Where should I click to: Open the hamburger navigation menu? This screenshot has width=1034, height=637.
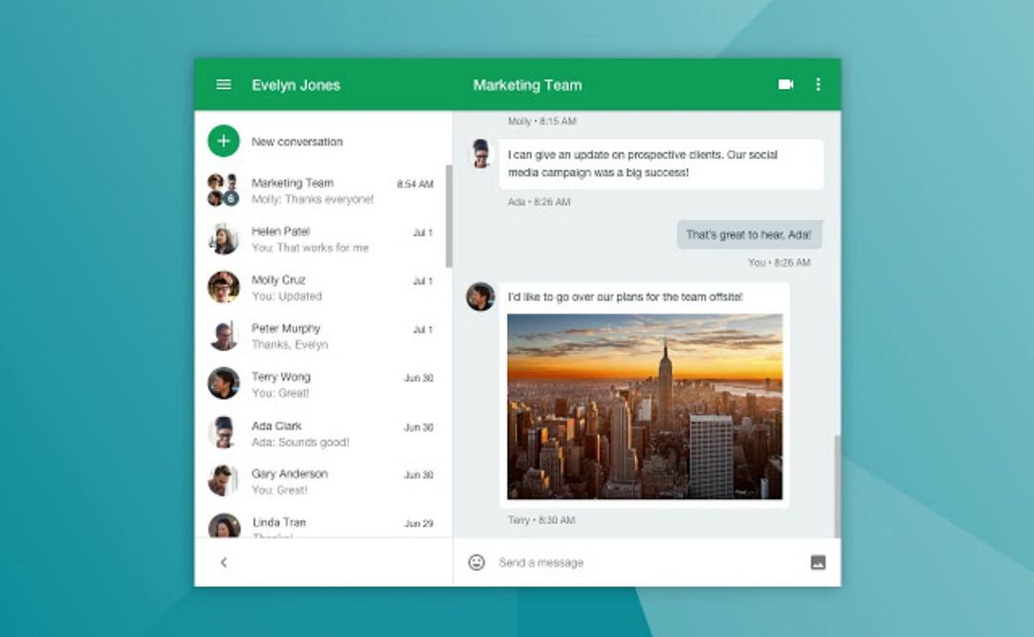223,84
